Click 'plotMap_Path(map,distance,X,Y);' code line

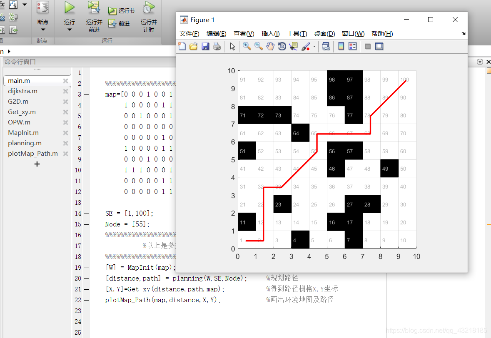163,300
